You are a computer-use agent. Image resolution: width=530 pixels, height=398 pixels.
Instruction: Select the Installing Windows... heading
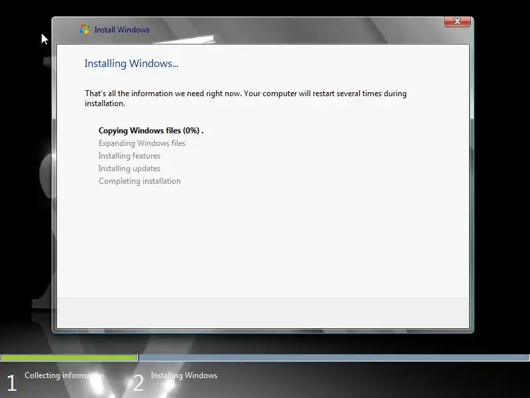[131, 64]
